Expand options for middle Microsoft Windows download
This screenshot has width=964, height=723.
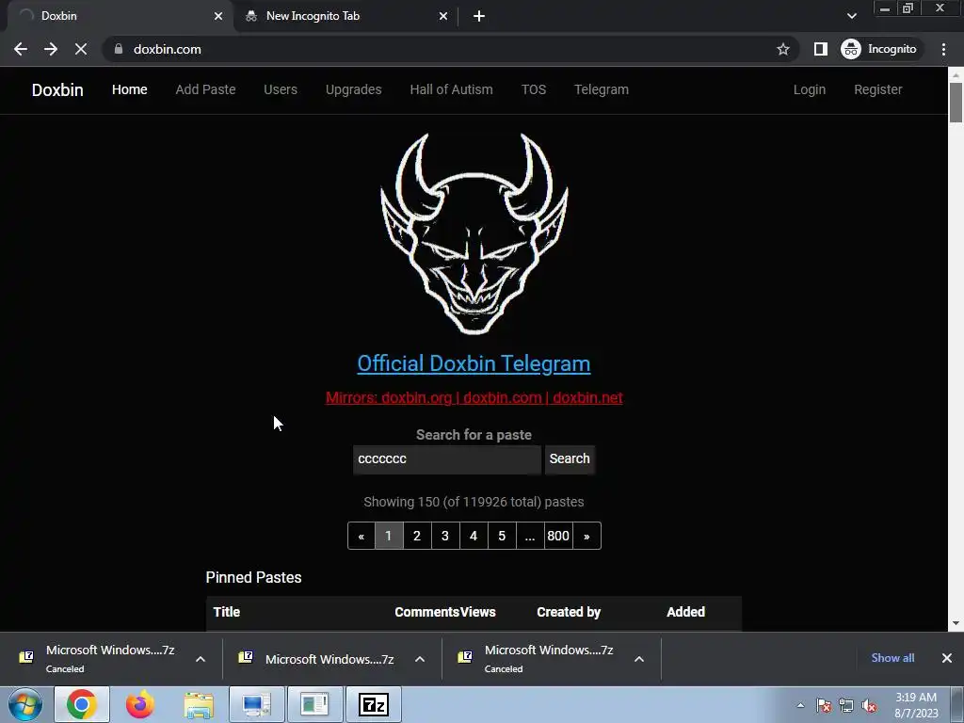(x=420, y=659)
